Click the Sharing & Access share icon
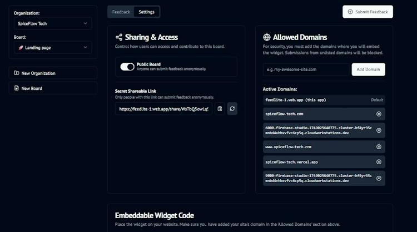 click(119, 37)
